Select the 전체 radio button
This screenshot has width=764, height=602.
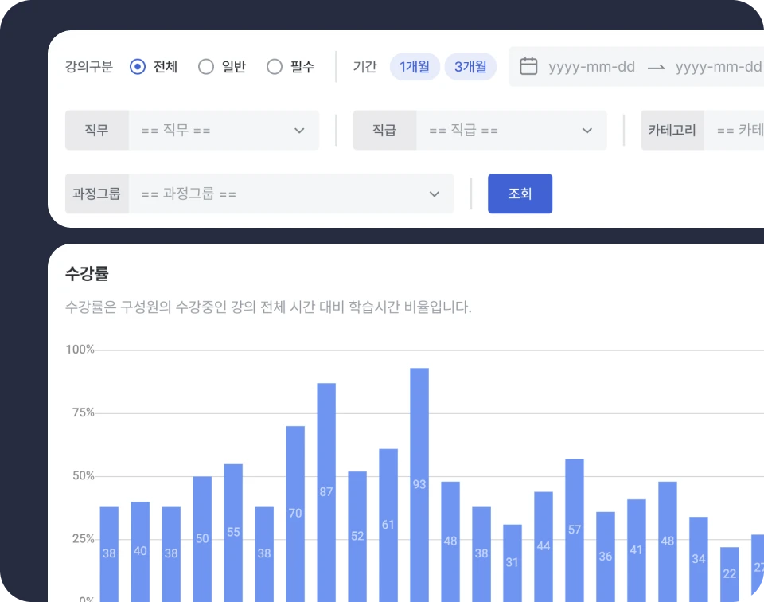[x=138, y=67]
